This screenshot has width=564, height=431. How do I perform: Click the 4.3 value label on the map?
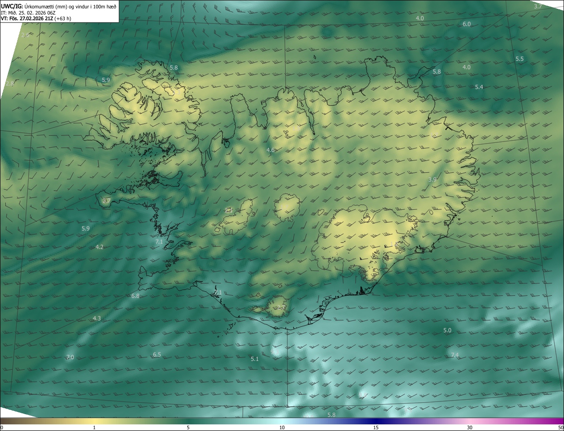pos(96,318)
